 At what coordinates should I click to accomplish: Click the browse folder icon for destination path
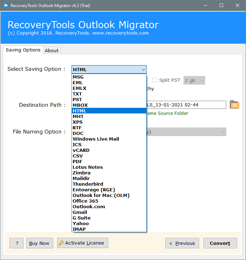pyautogui.click(x=234, y=105)
